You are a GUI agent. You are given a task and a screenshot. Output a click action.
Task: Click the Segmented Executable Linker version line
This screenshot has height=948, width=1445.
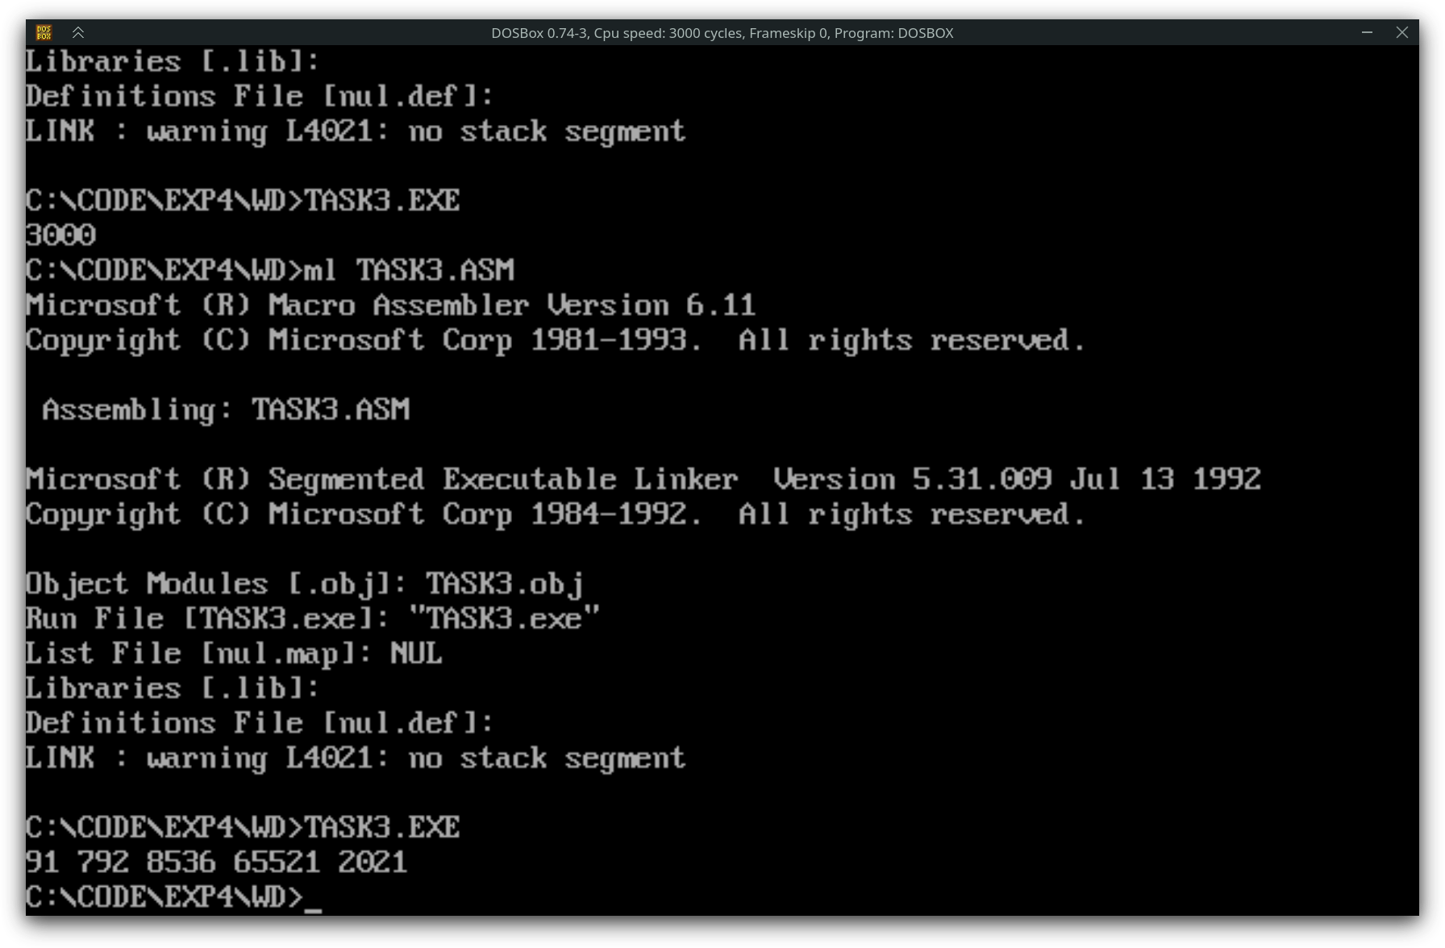tap(643, 479)
